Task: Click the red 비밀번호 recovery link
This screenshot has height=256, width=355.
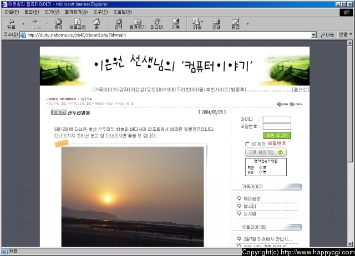Action: (277, 144)
